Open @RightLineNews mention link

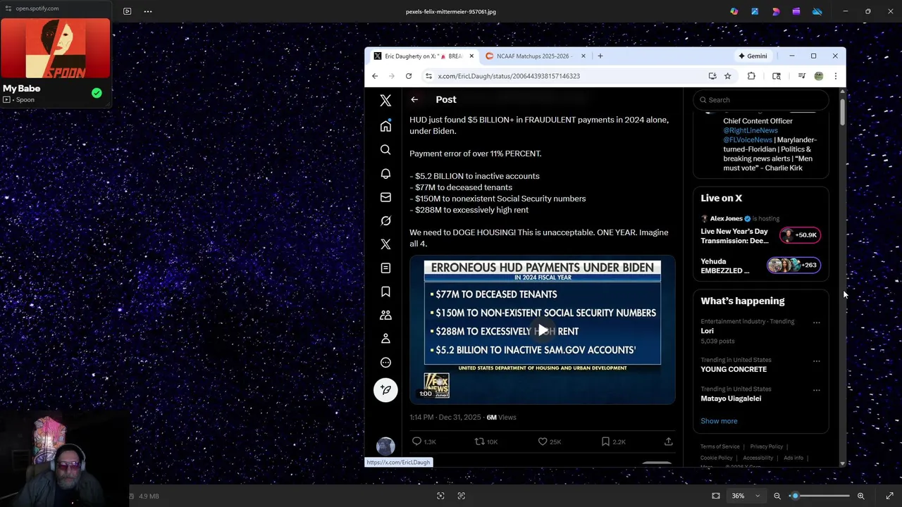(x=750, y=130)
